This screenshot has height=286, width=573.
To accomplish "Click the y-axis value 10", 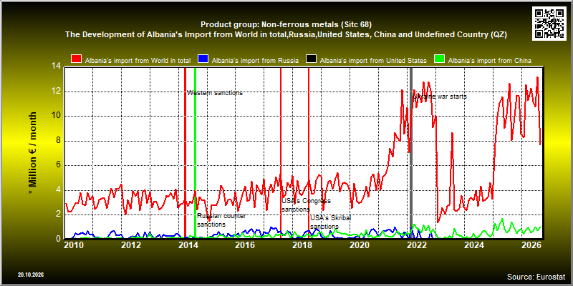I will (57, 116).
